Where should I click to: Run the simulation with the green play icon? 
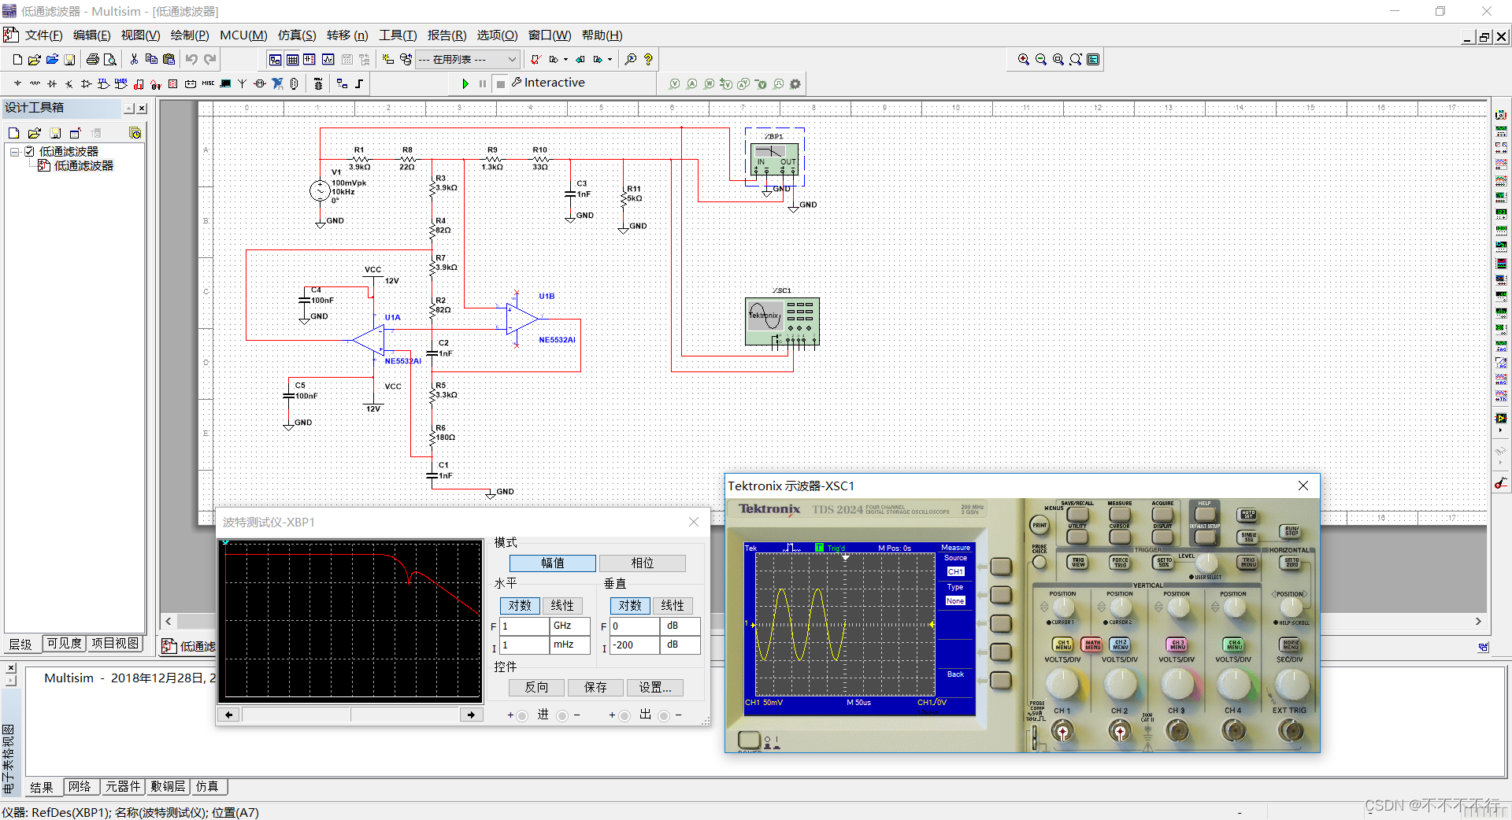tap(465, 83)
